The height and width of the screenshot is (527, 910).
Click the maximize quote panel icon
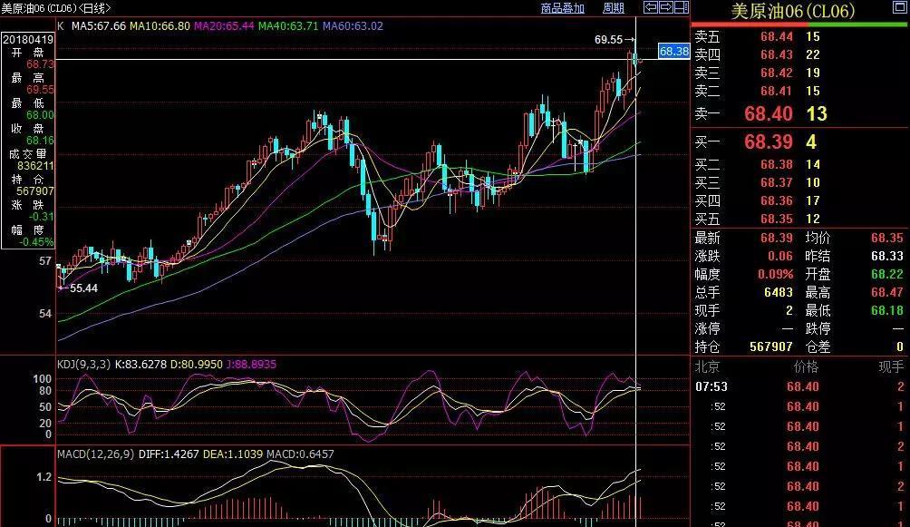tap(899, 7)
